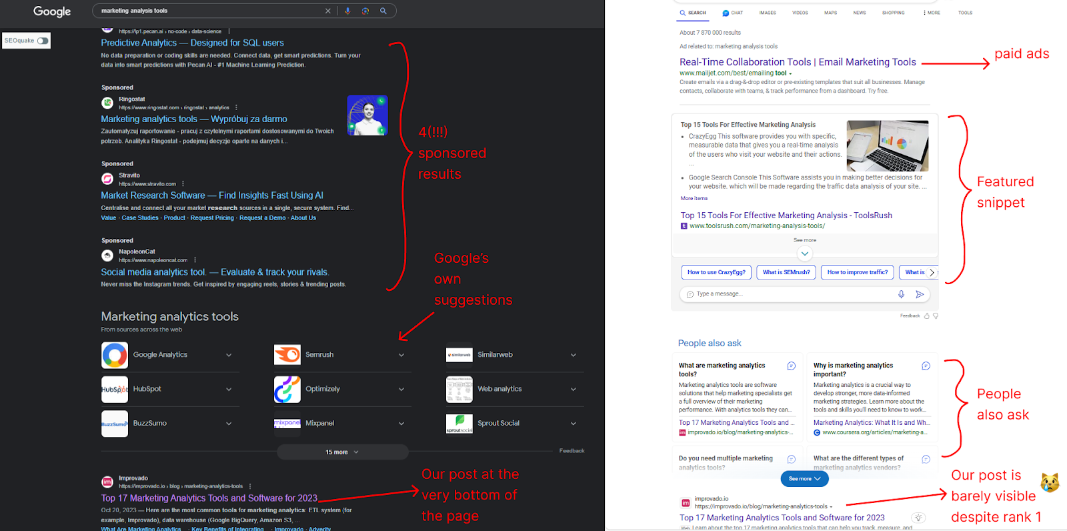The image size is (1067, 531).
Task: Click 'What is SEMrush?' chip
Action: (x=786, y=272)
